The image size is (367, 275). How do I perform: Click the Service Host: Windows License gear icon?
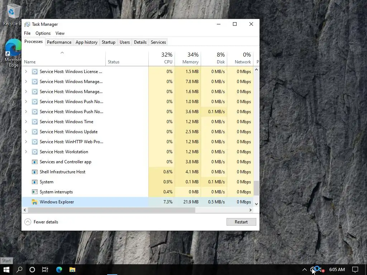point(35,72)
